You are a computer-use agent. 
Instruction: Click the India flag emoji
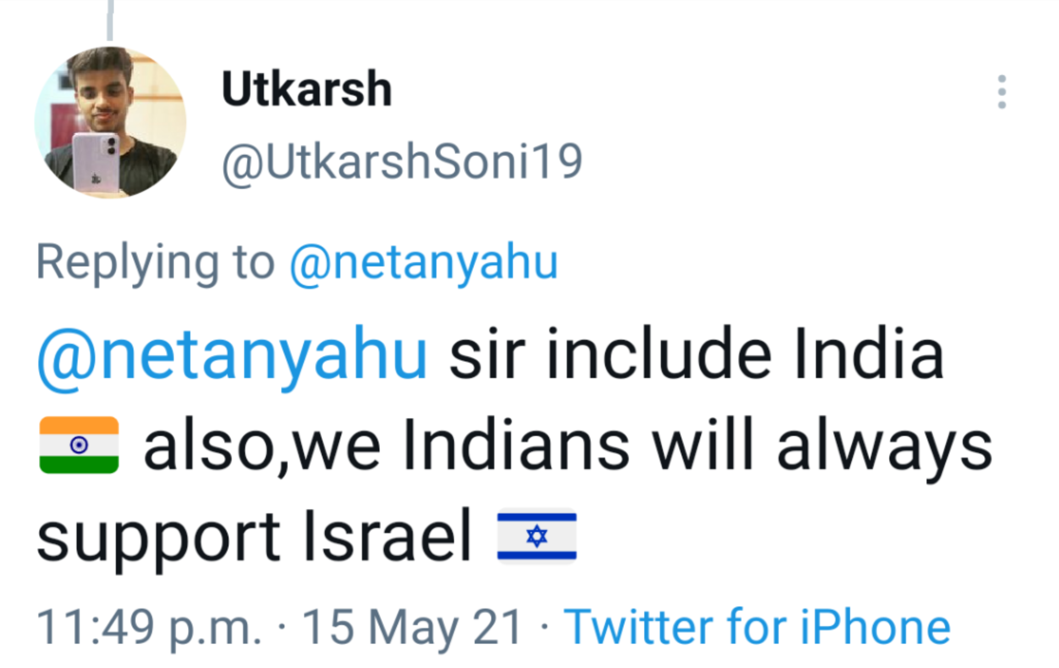(x=79, y=445)
